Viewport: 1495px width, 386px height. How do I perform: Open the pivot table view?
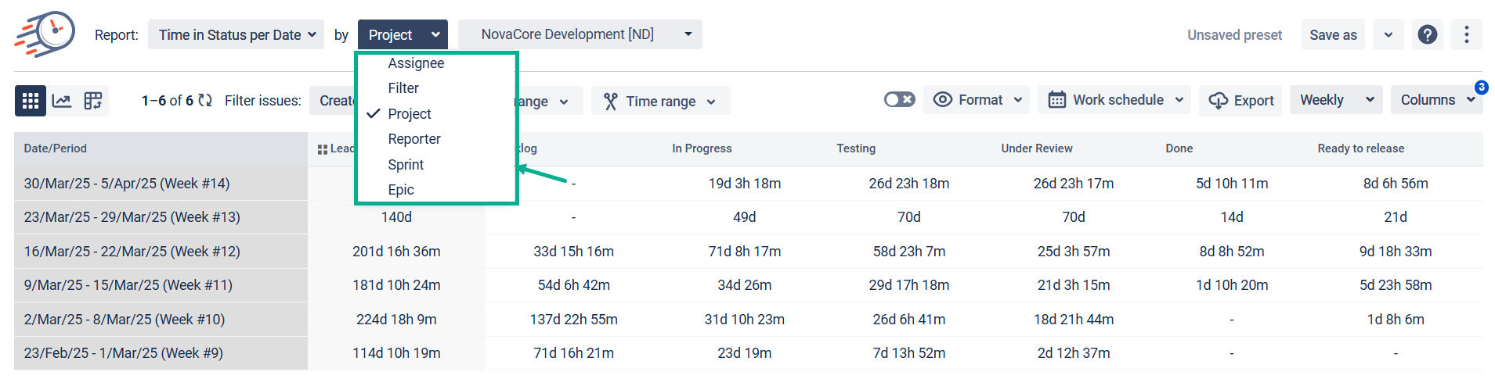click(x=93, y=101)
